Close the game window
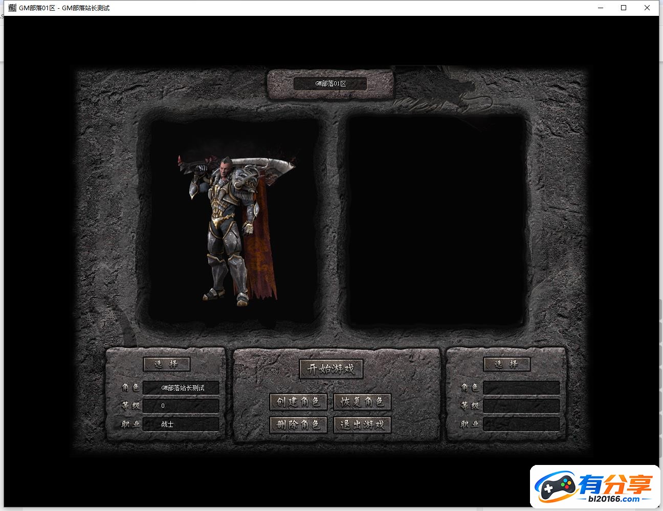 click(647, 8)
